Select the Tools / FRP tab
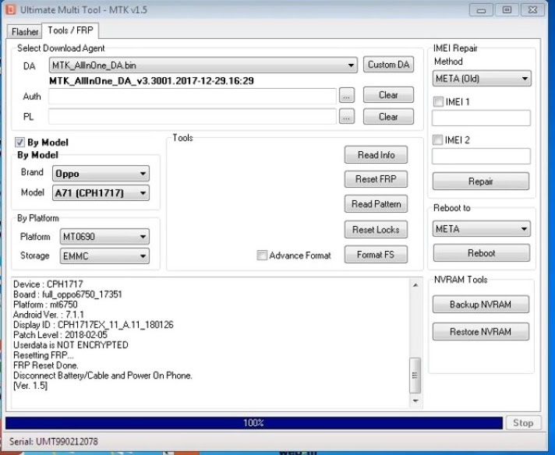This screenshot has height=455, width=555. coord(70,30)
